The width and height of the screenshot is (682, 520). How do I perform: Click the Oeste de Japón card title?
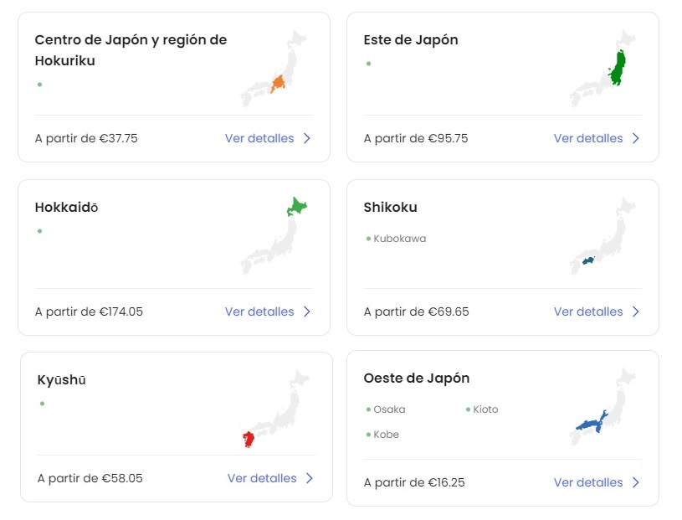point(416,378)
